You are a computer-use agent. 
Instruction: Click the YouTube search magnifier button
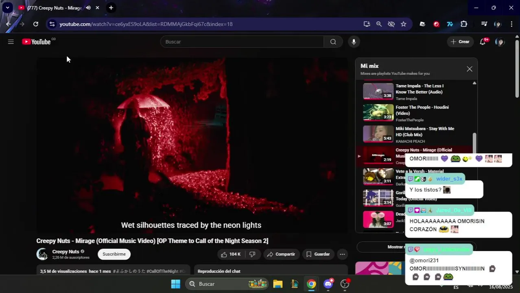click(333, 42)
